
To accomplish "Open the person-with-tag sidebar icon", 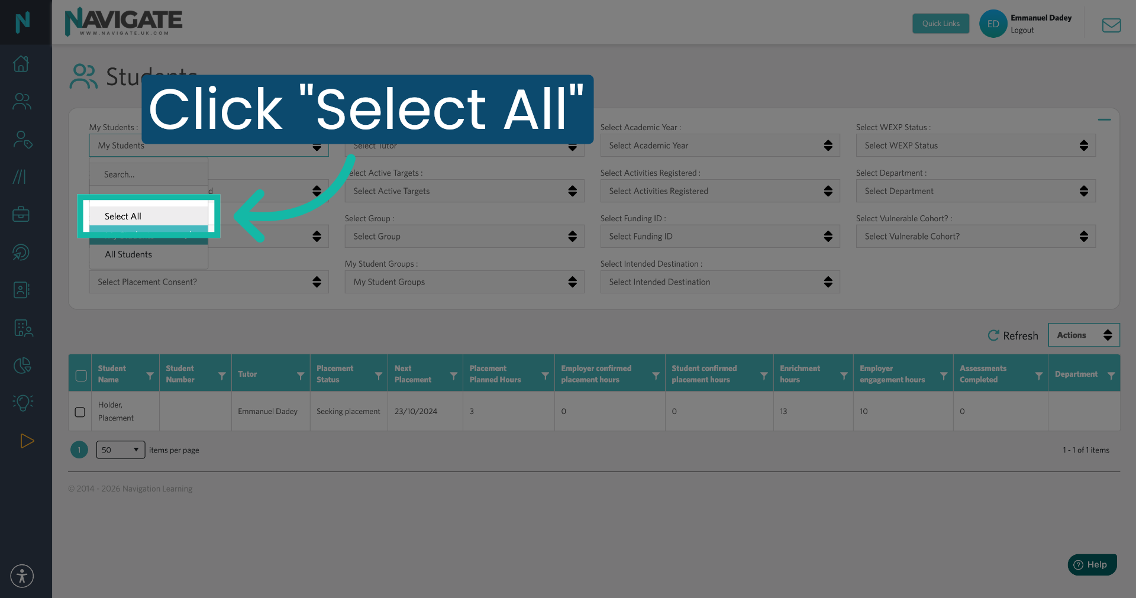I will pos(21,140).
